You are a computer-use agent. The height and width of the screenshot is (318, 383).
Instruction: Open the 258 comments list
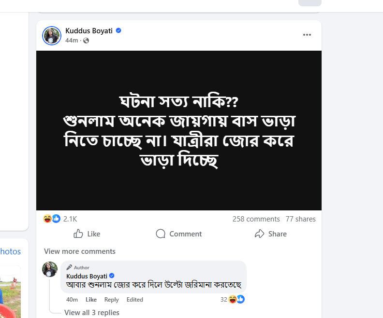(256, 219)
